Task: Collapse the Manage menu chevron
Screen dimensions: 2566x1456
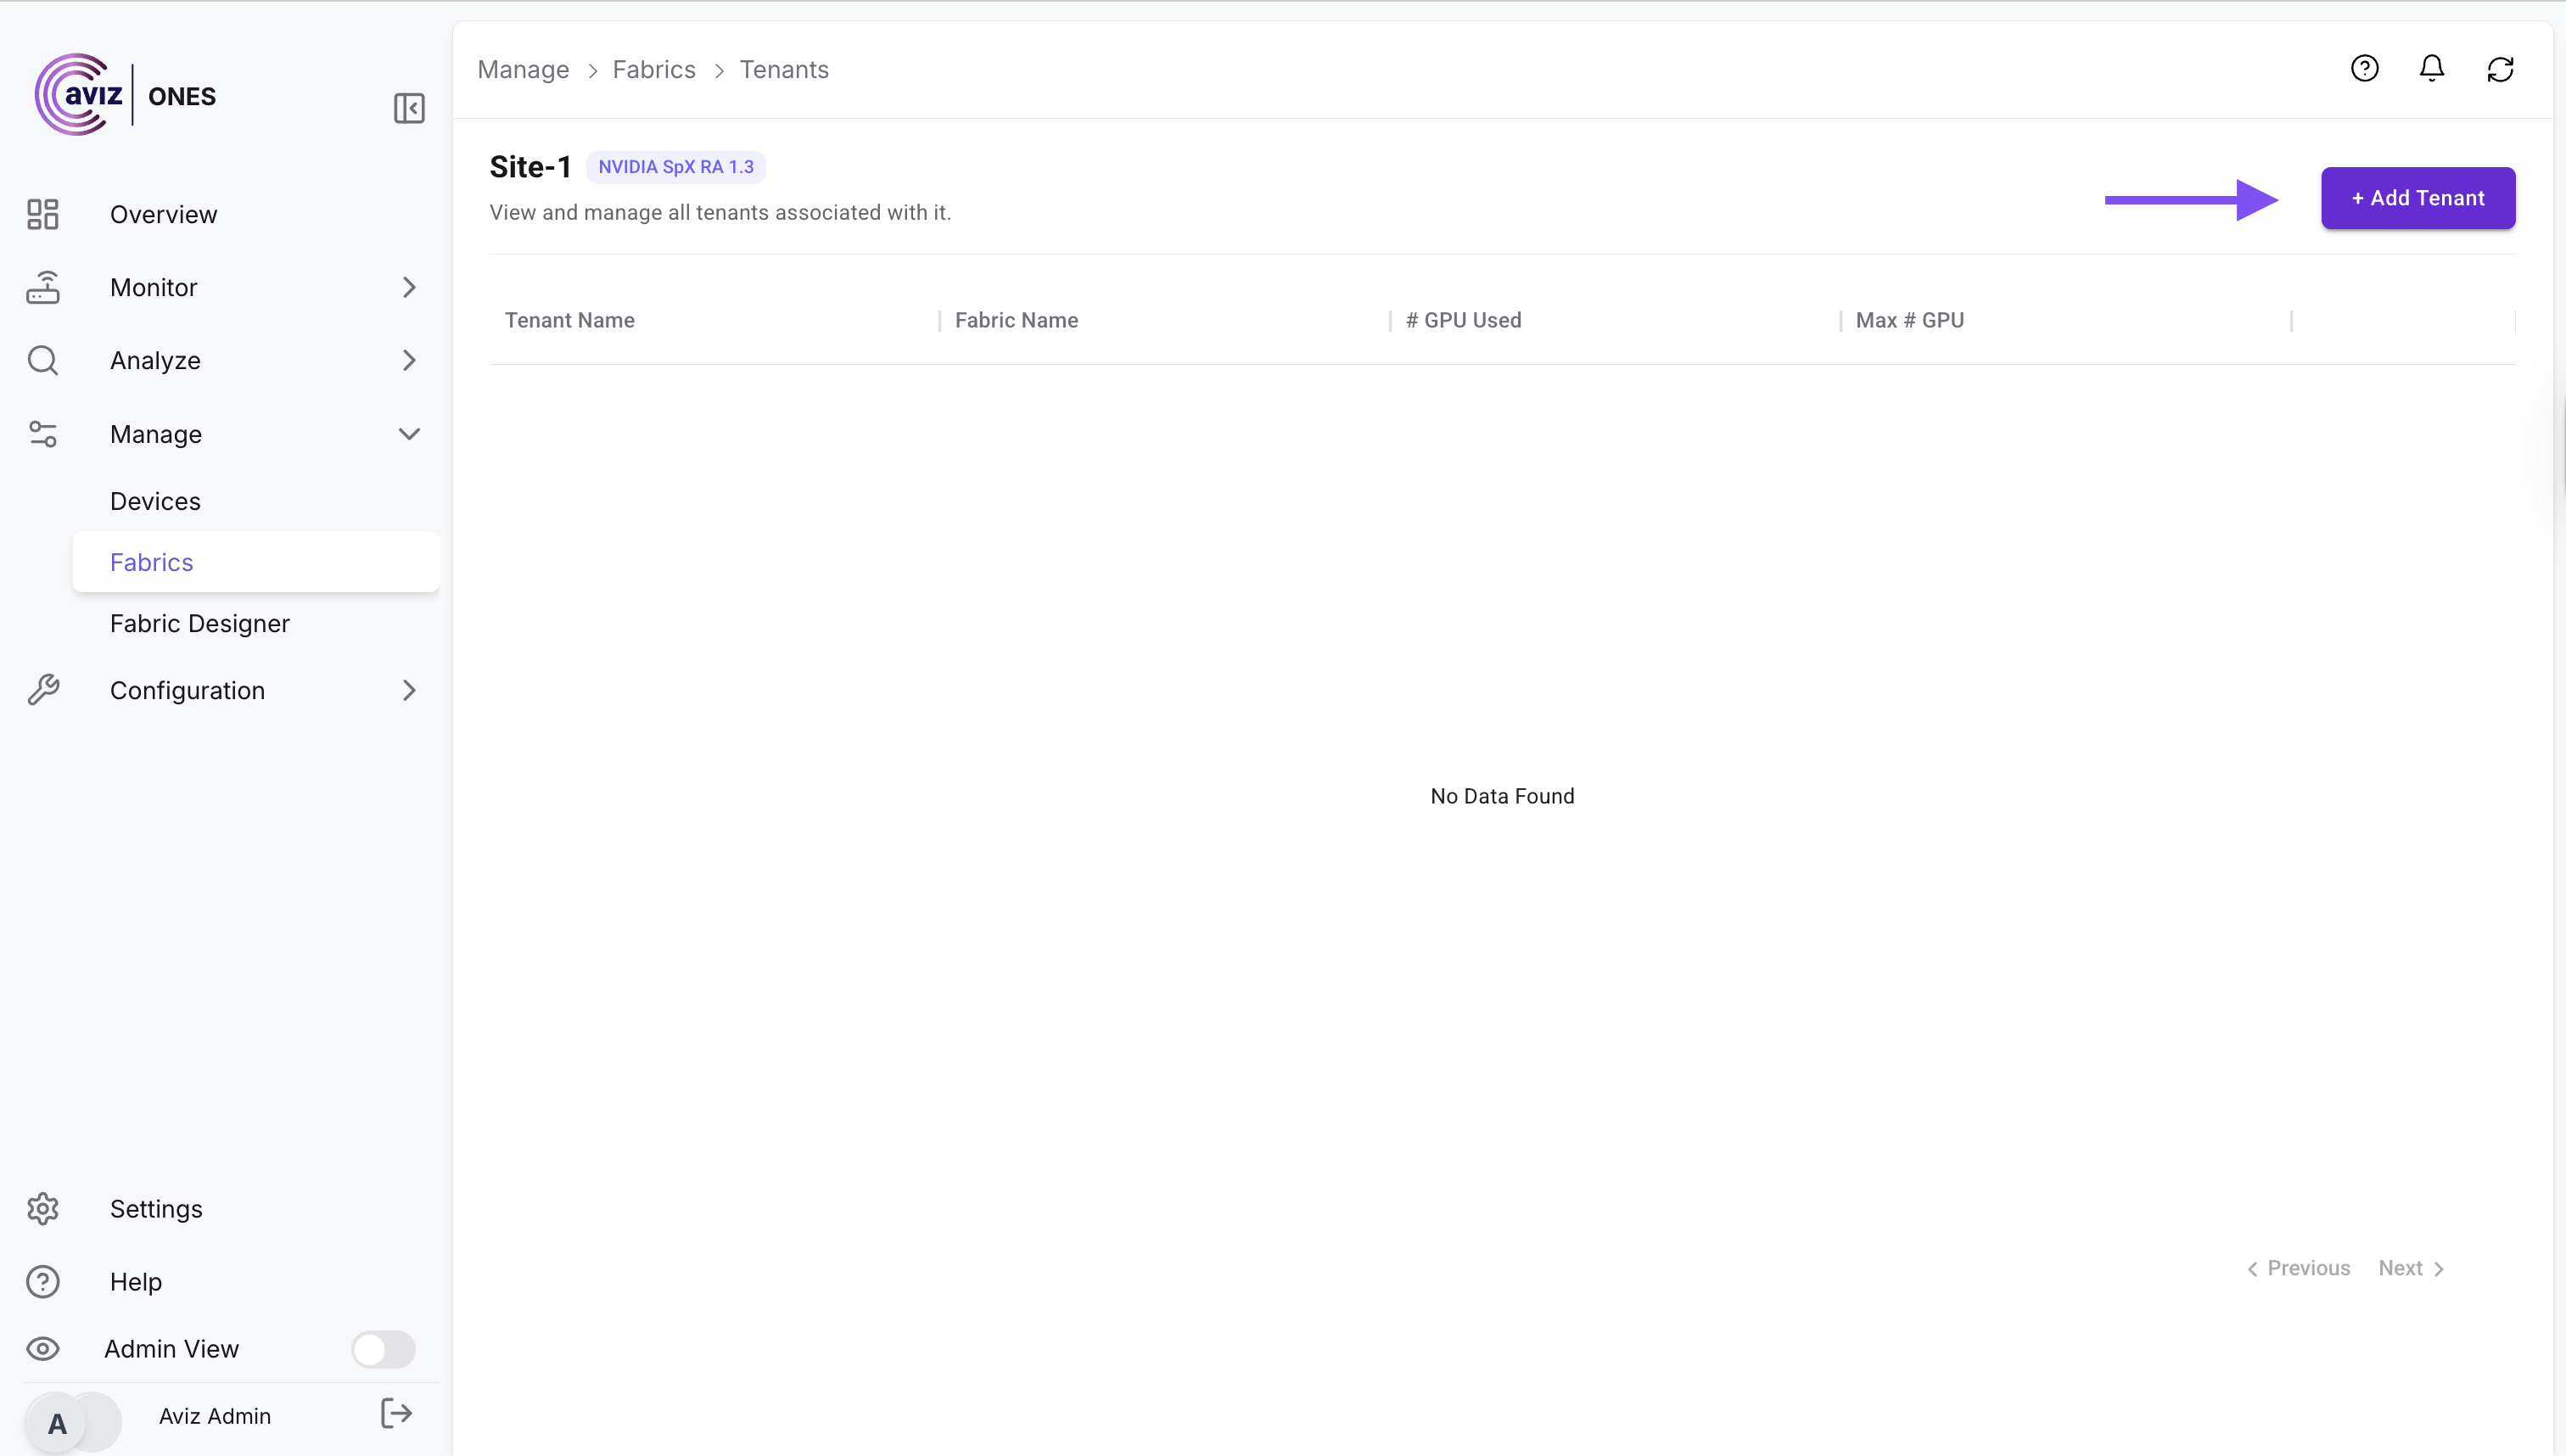Action: point(409,434)
